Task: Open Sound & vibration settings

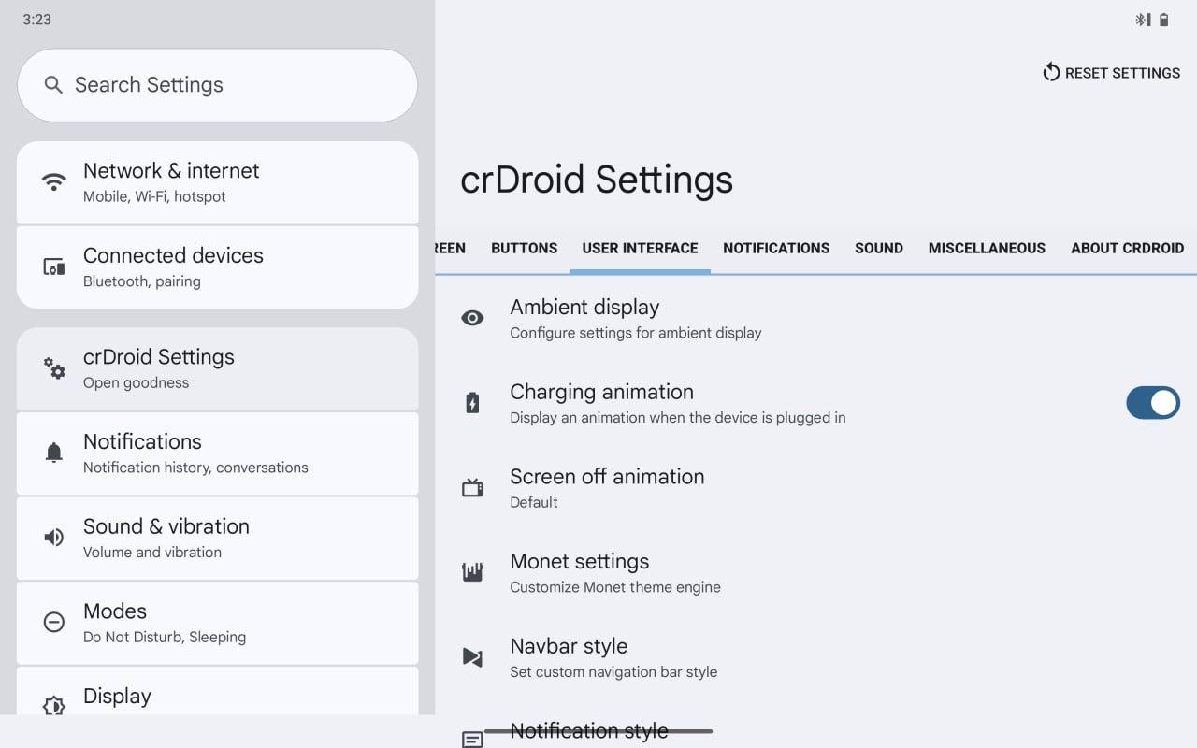Action: pos(217,538)
